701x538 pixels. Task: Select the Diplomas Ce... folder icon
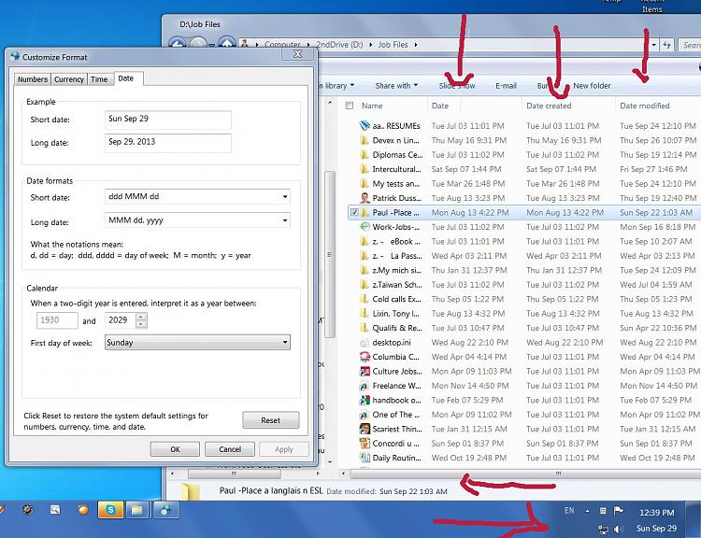point(365,155)
